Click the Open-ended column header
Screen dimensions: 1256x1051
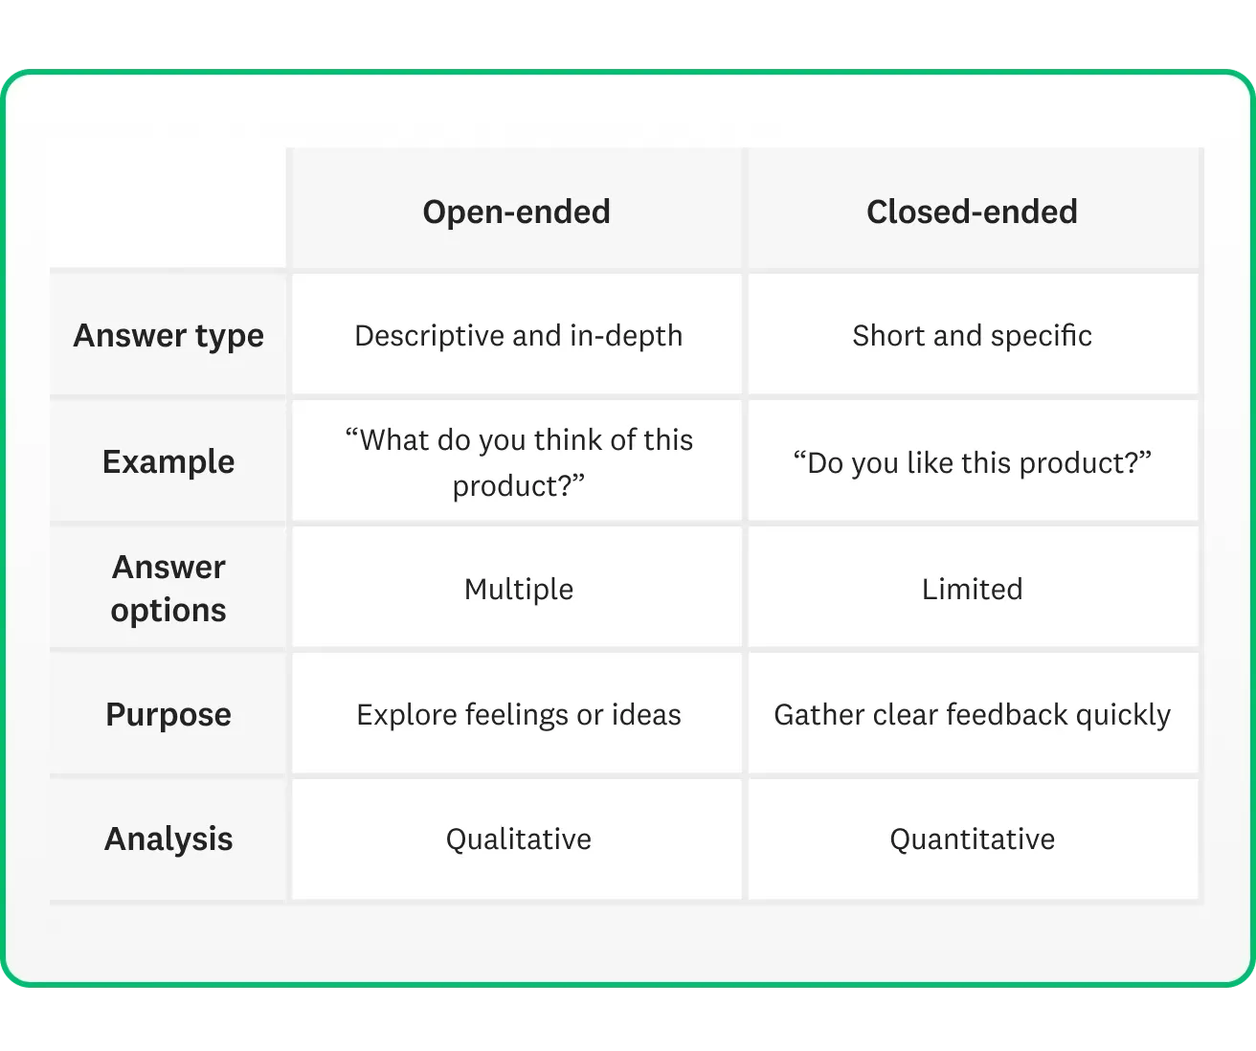516,212
